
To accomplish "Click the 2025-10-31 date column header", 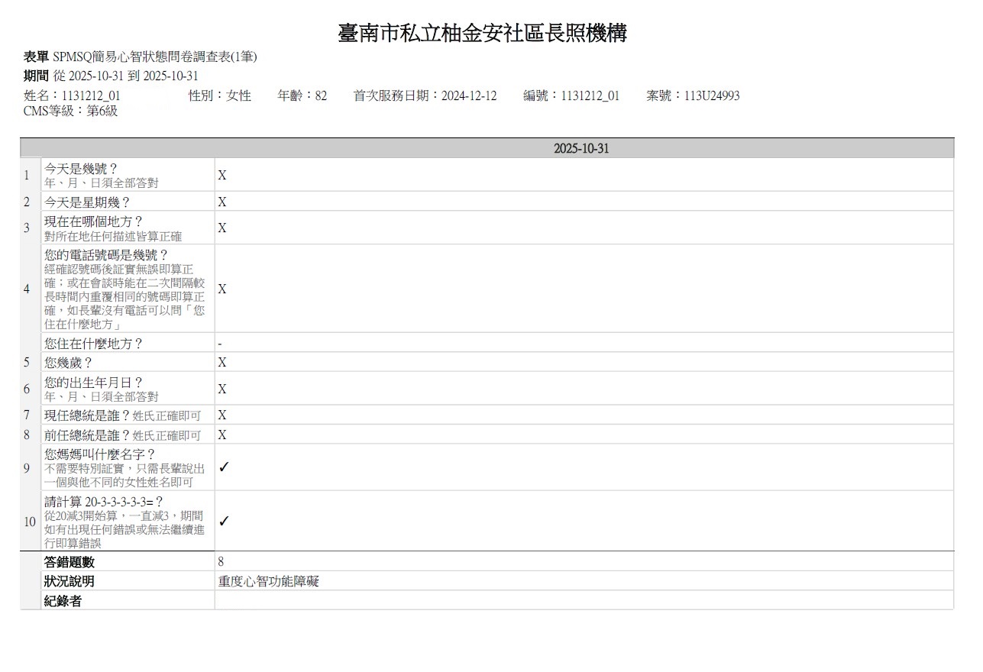I will pos(581,149).
